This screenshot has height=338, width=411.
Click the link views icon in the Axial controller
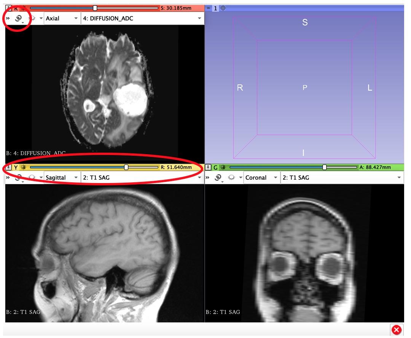pos(18,18)
